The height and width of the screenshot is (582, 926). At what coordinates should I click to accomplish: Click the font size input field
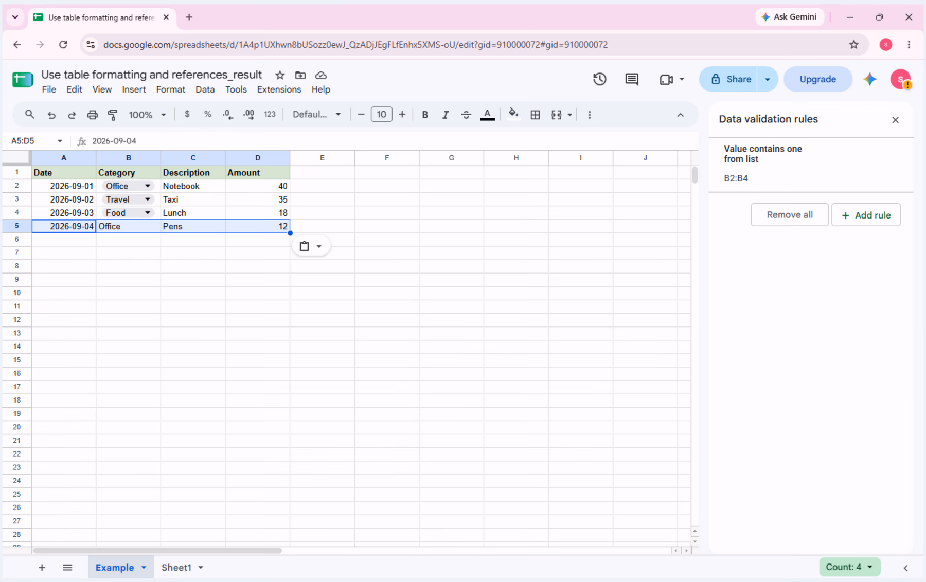click(381, 115)
